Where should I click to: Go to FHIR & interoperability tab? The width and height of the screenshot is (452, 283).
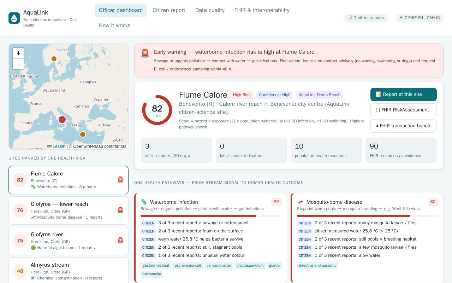coord(262,10)
